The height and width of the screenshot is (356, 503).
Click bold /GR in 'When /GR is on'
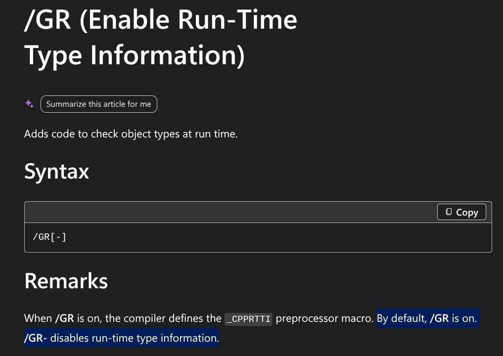click(64, 318)
